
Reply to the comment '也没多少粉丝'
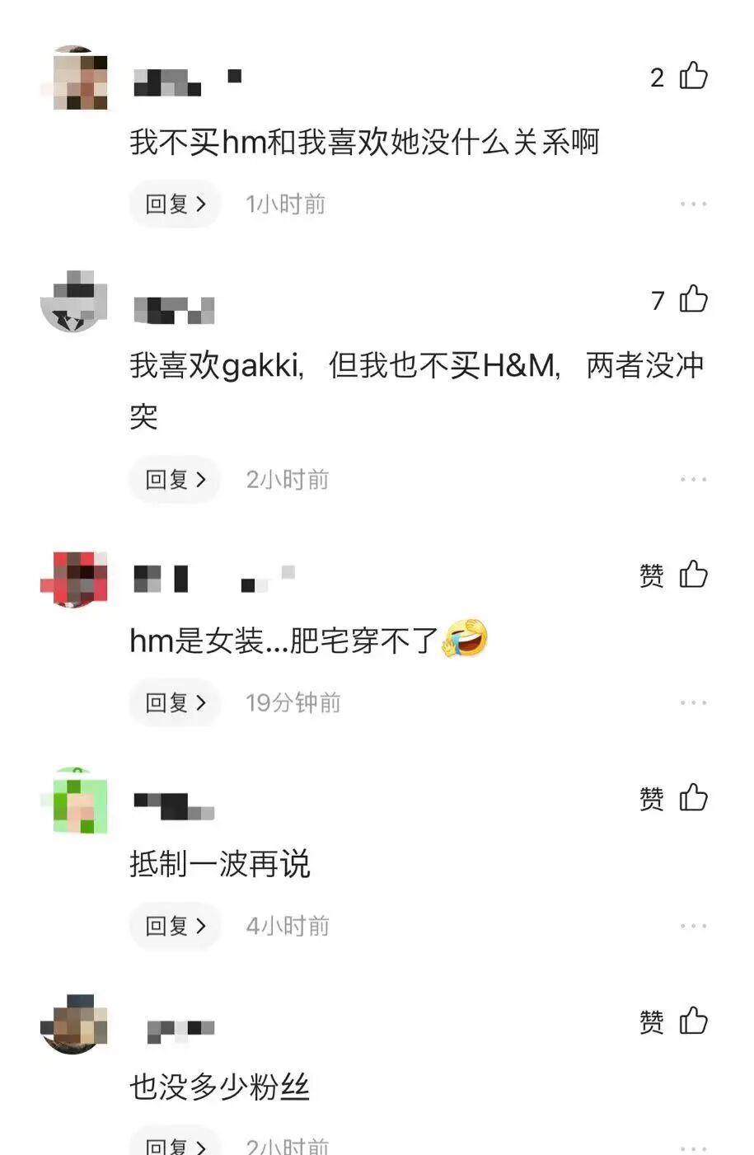click(x=175, y=1144)
